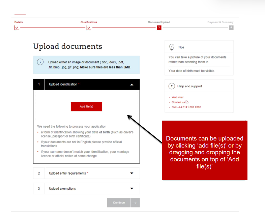Go to the Details step label
This screenshot has height=221, width=265.
[19, 22]
